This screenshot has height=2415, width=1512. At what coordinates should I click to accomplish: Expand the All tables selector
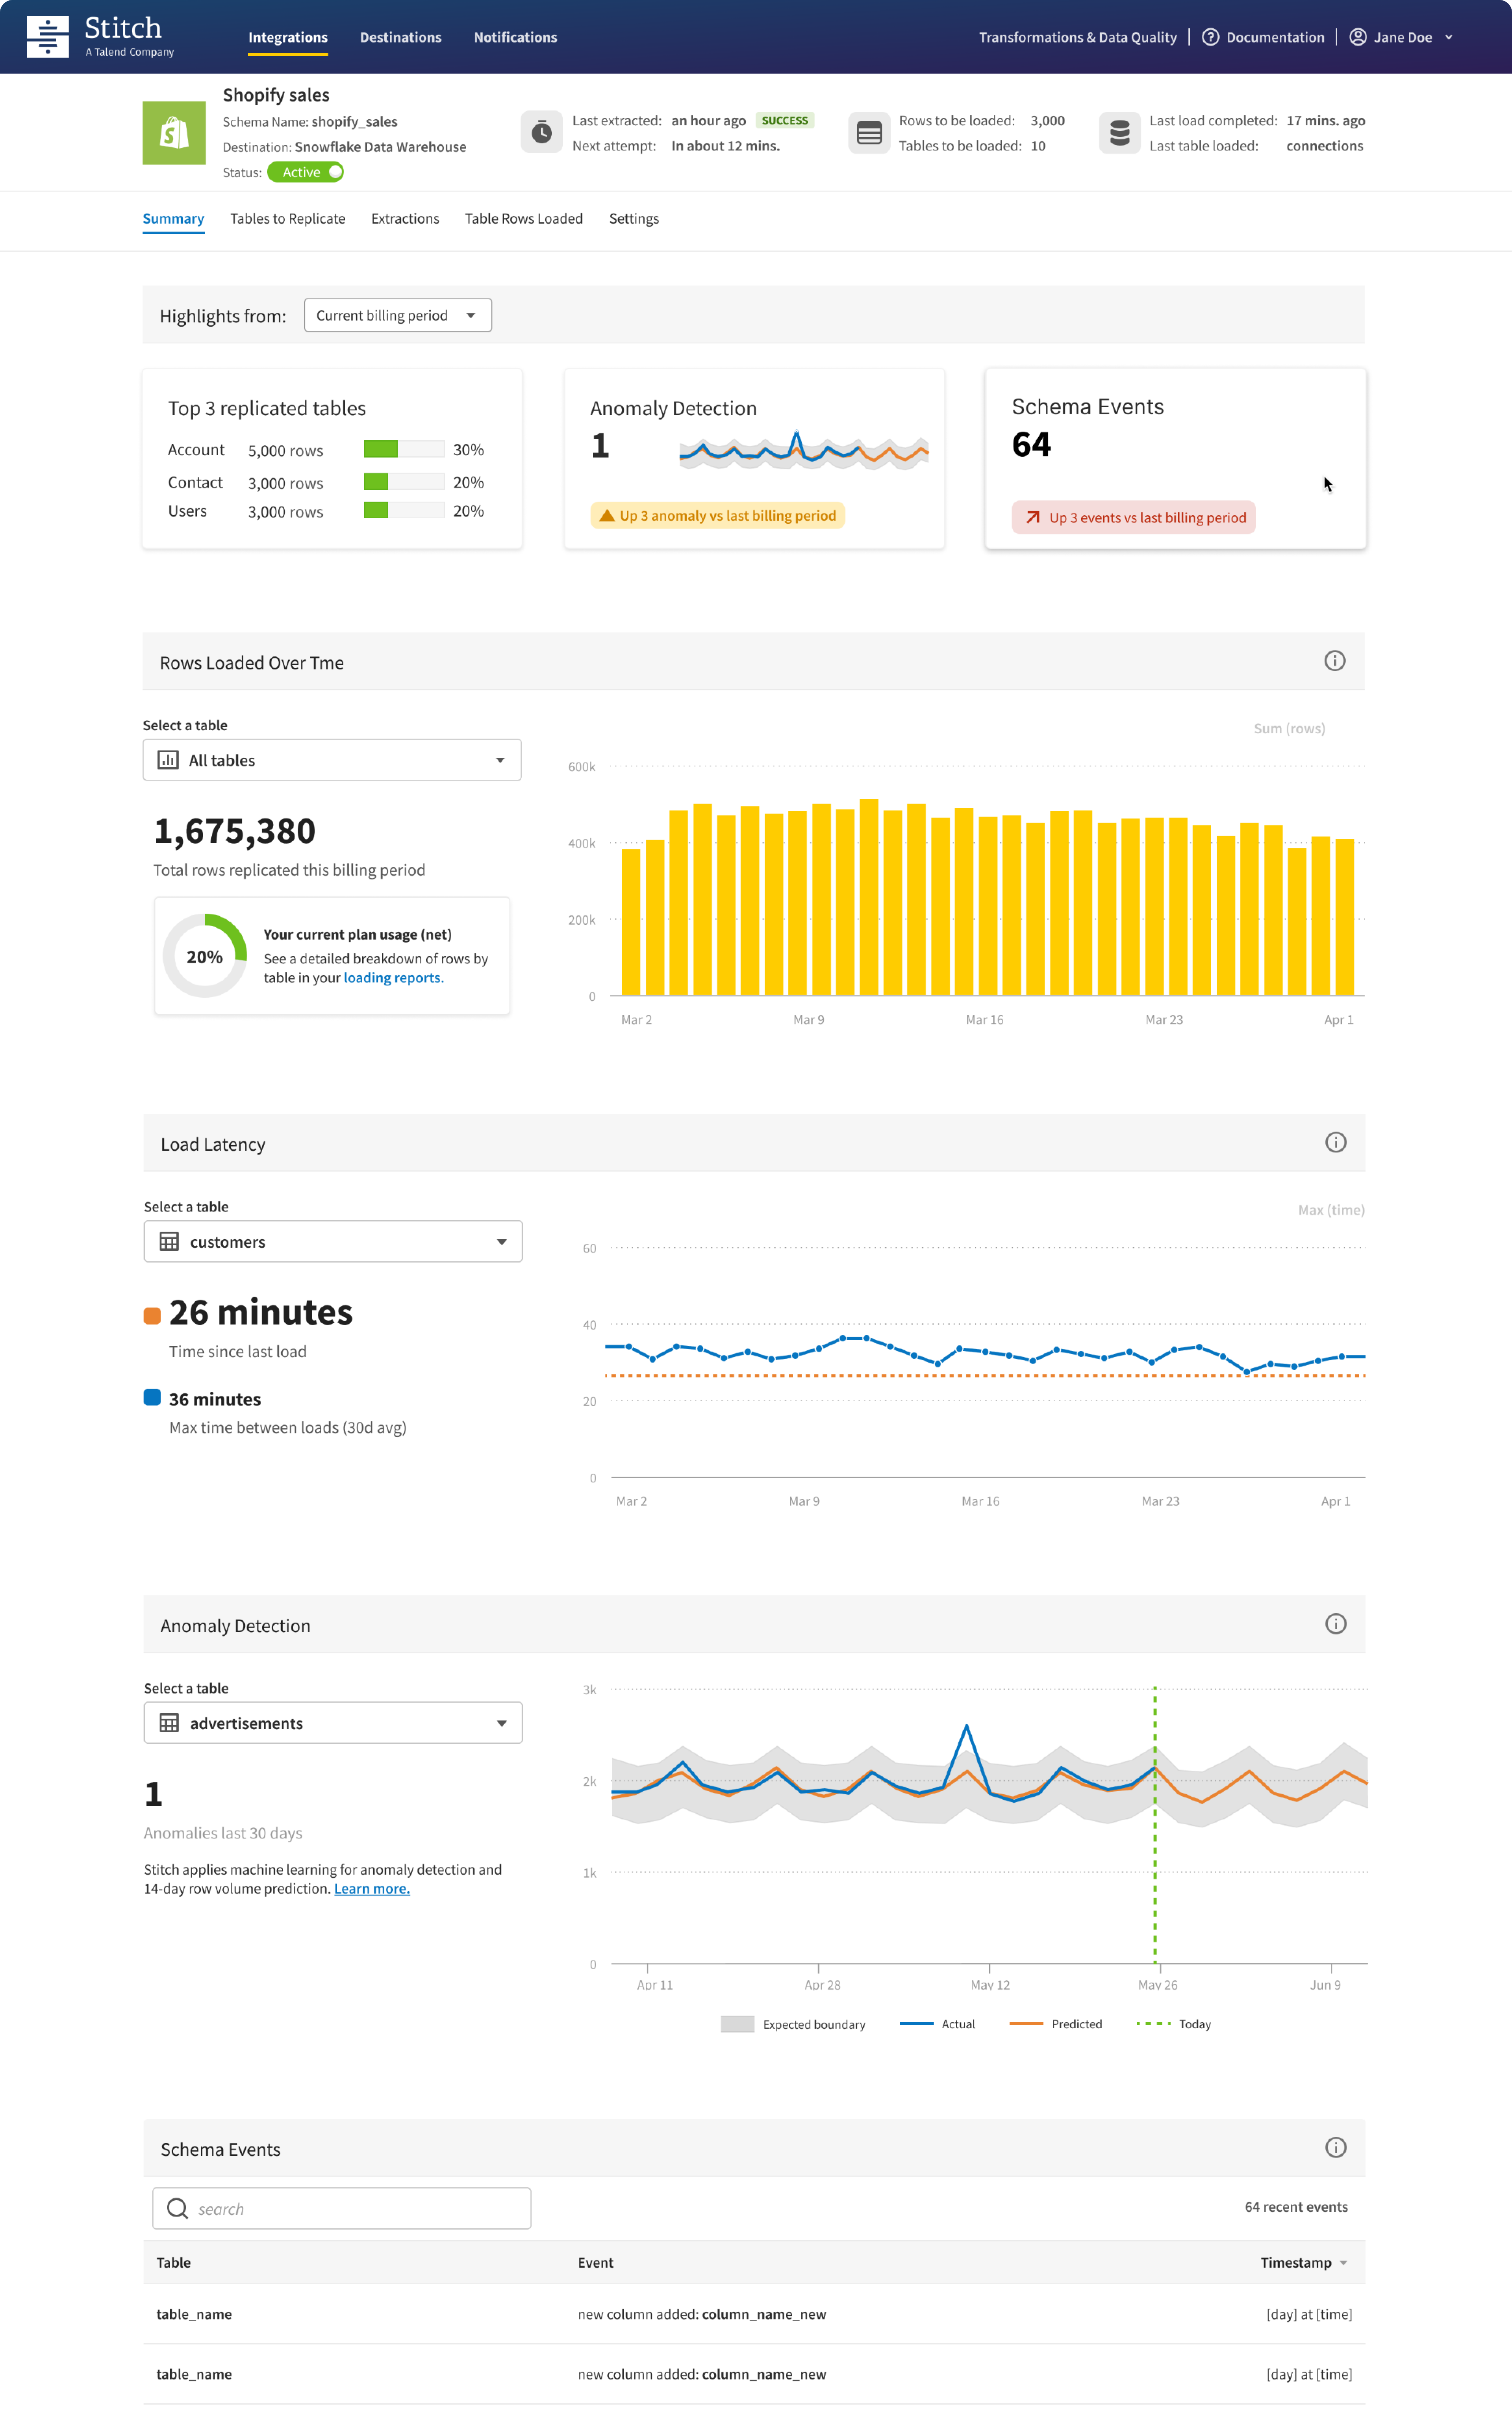[332, 760]
